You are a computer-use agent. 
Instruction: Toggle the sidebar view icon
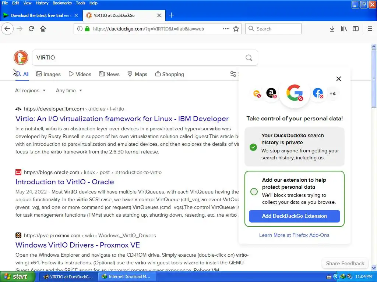tap(356, 29)
